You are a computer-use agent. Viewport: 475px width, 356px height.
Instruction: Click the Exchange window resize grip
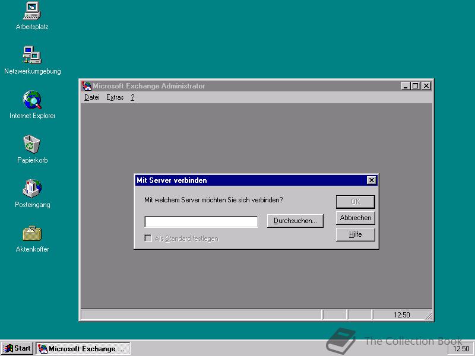tap(428, 316)
